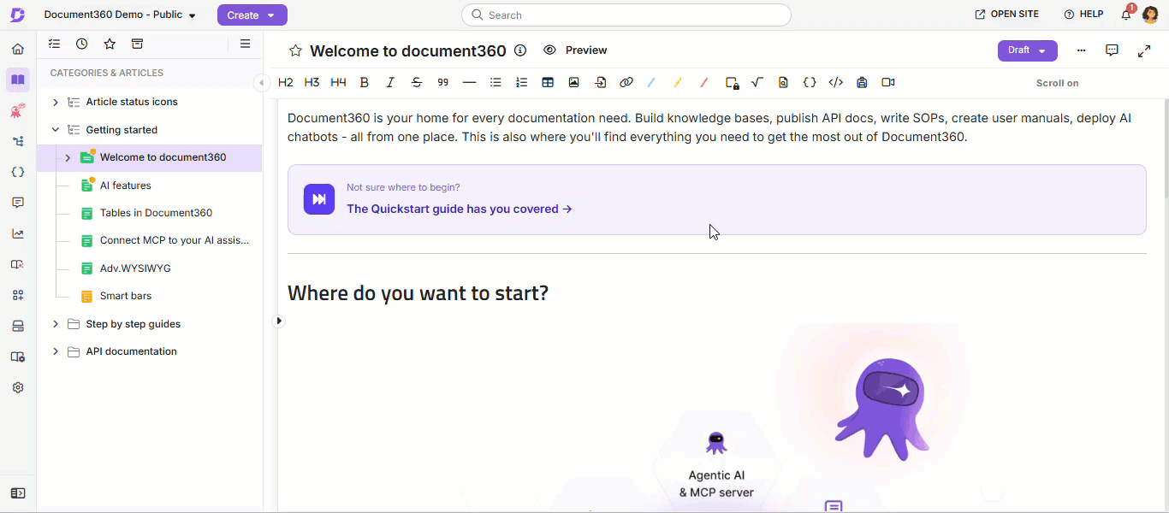Expand Article status icons category
1169x513 pixels.
(56, 102)
